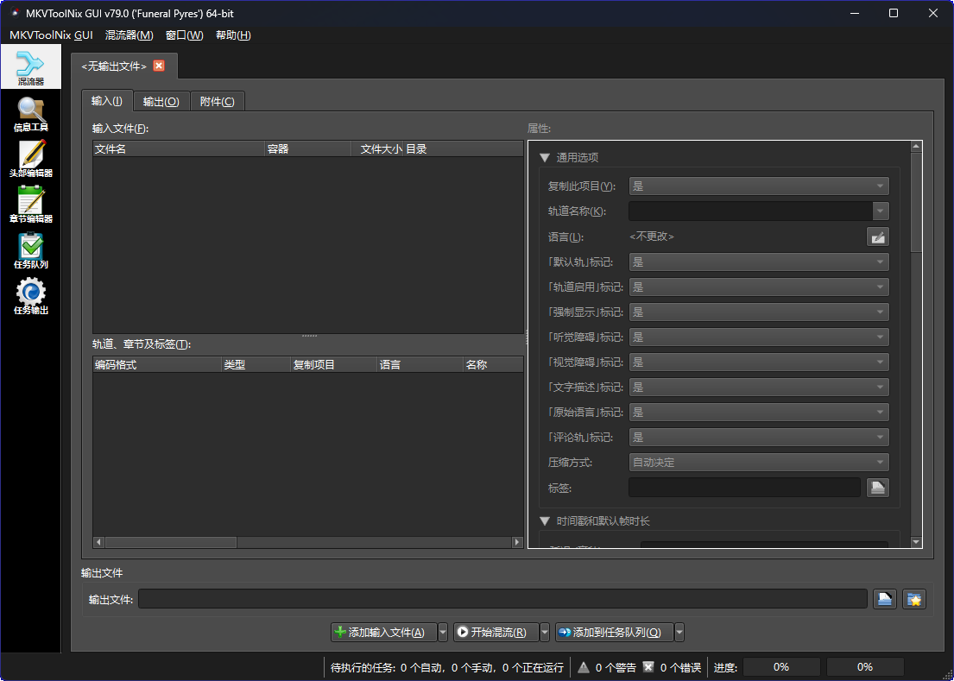Open the 任务队列 job queue

30,250
